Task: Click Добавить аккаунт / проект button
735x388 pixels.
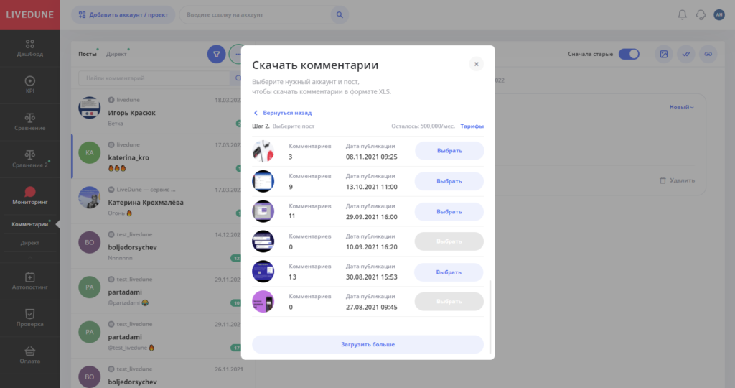Action: (x=123, y=14)
